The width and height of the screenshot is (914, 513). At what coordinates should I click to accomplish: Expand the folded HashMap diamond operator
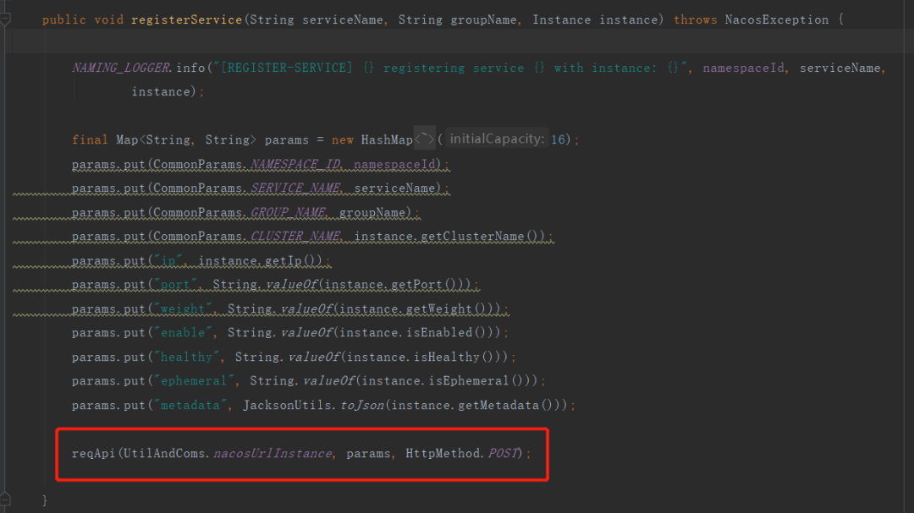pyautogui.click(x=424, y=139)
